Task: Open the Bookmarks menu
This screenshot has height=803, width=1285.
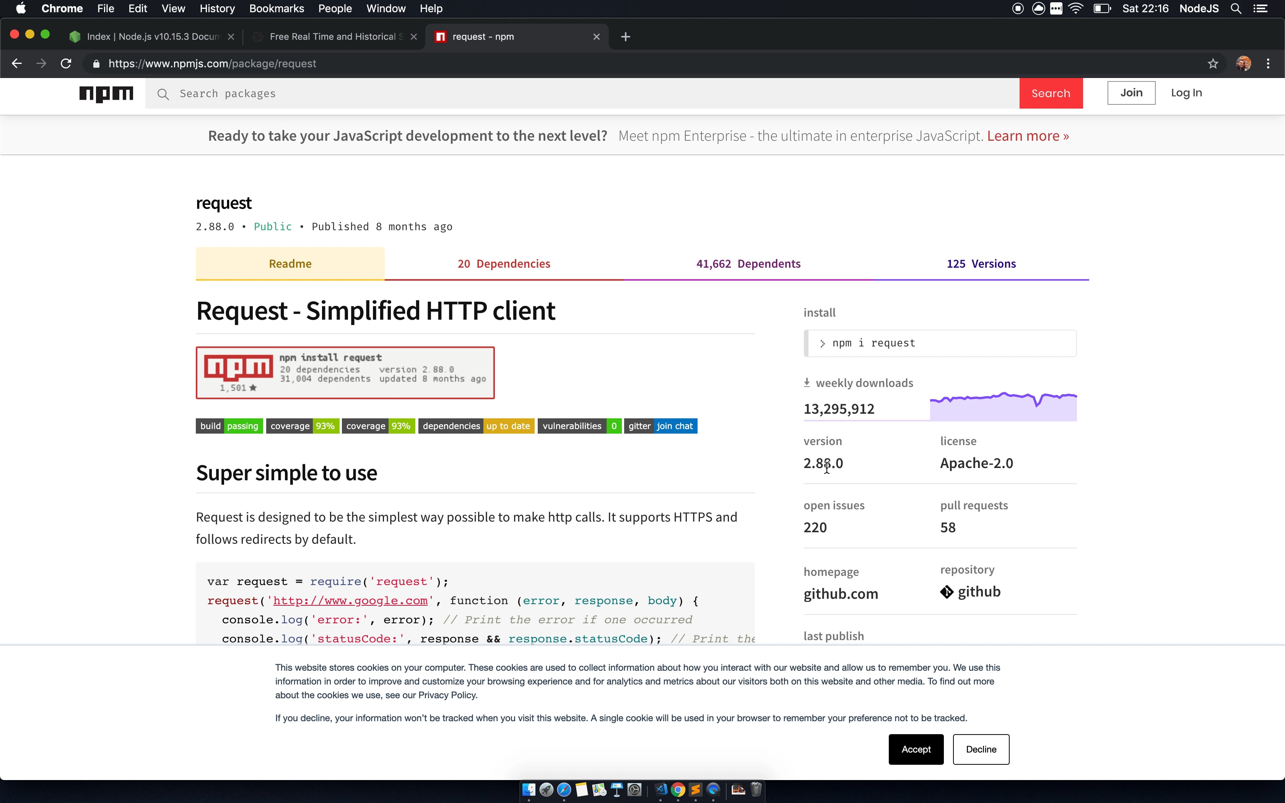Action: click(277, 8)
